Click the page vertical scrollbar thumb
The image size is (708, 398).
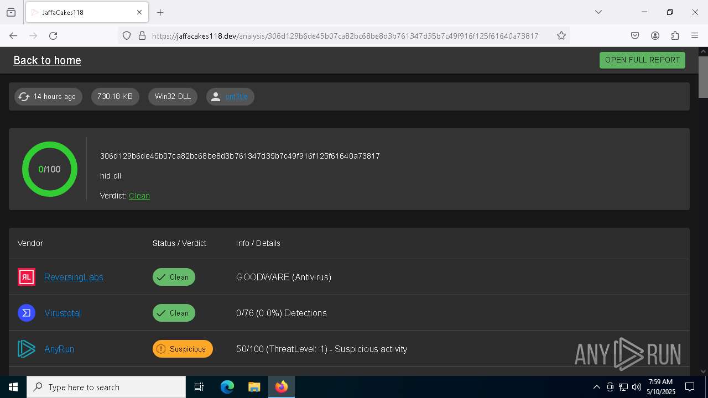click(703, 76)
